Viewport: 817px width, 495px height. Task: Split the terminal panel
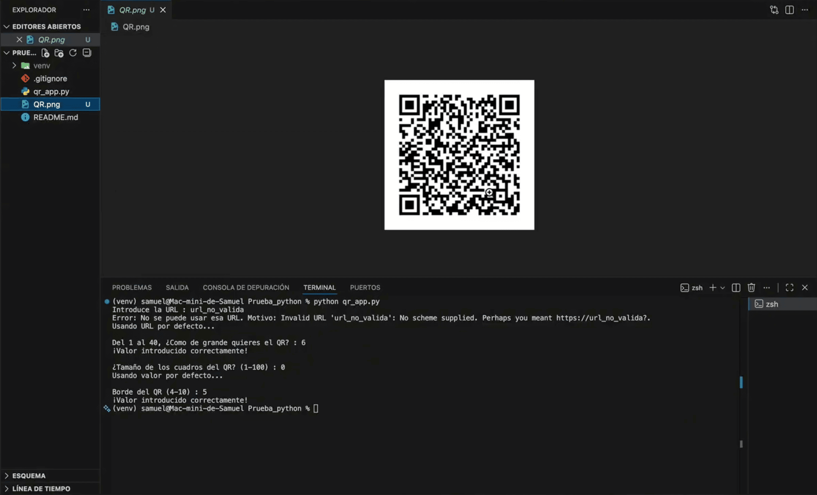(736, 288)
